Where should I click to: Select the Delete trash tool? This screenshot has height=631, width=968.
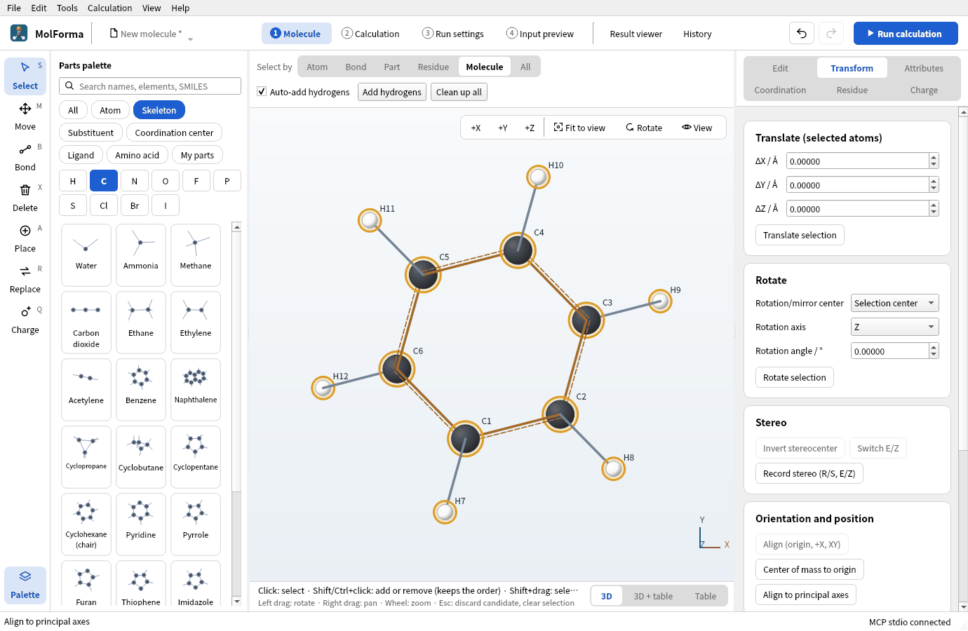(x=25, y=198)
